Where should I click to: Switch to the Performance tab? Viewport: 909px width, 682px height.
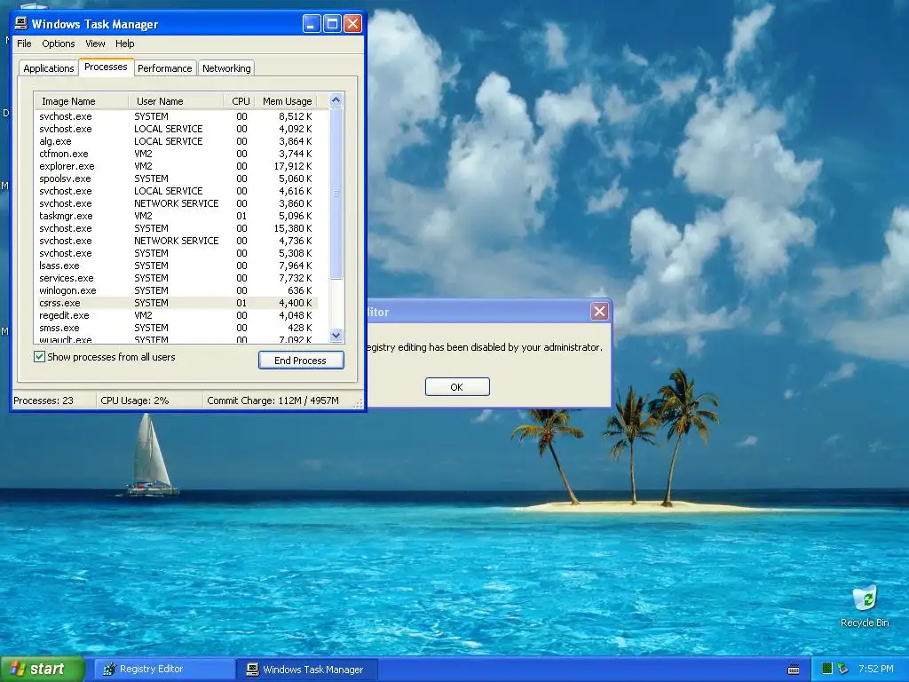164,68
